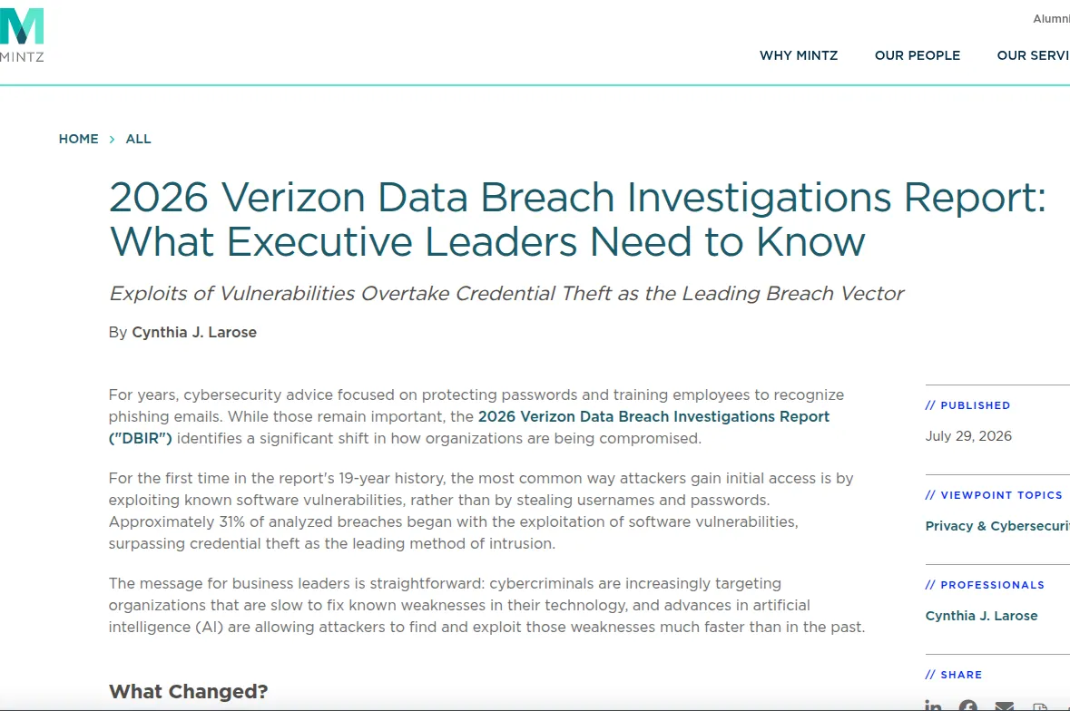Image resolution: width=1070 pixels, height=711 pixels.
Task: Open the Our Services menu
Action: point(1033,55)
